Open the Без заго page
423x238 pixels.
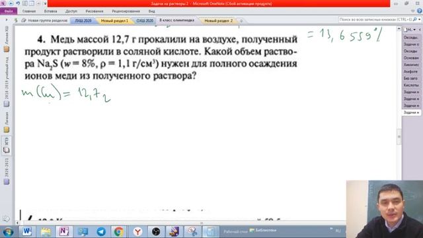[411, 78]
